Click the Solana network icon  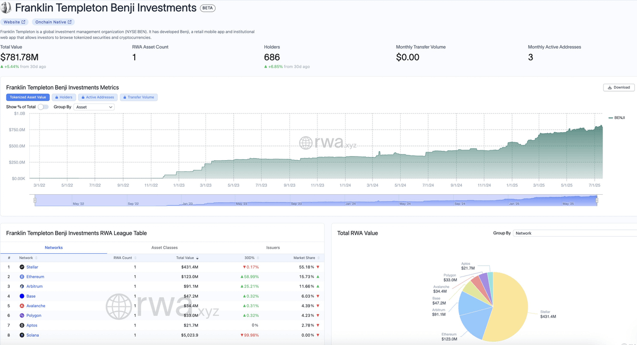[22, 335]
